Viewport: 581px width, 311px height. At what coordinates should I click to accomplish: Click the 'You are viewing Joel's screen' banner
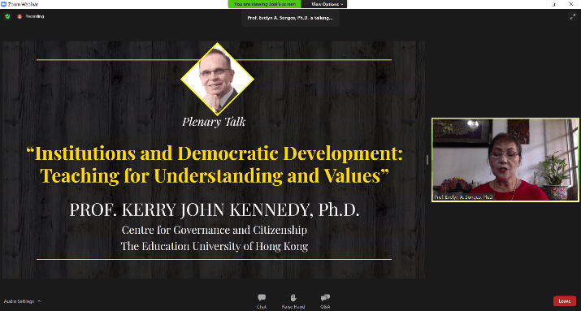pos(265,4)
